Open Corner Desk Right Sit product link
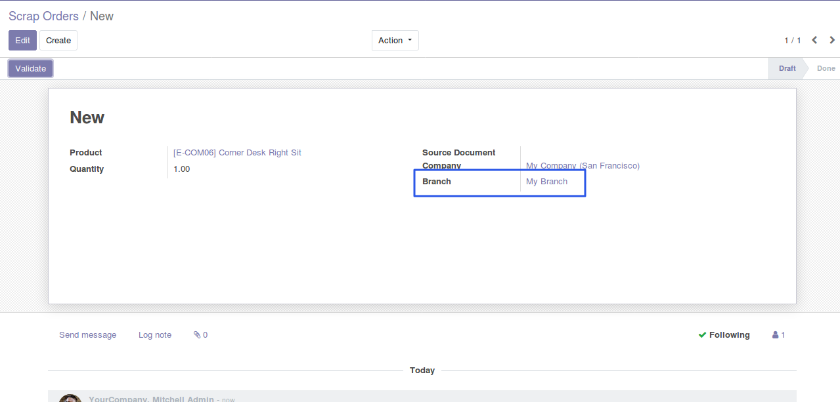This screenshot has width=840, height=402. pyautogui.click(x=237, y=152)
